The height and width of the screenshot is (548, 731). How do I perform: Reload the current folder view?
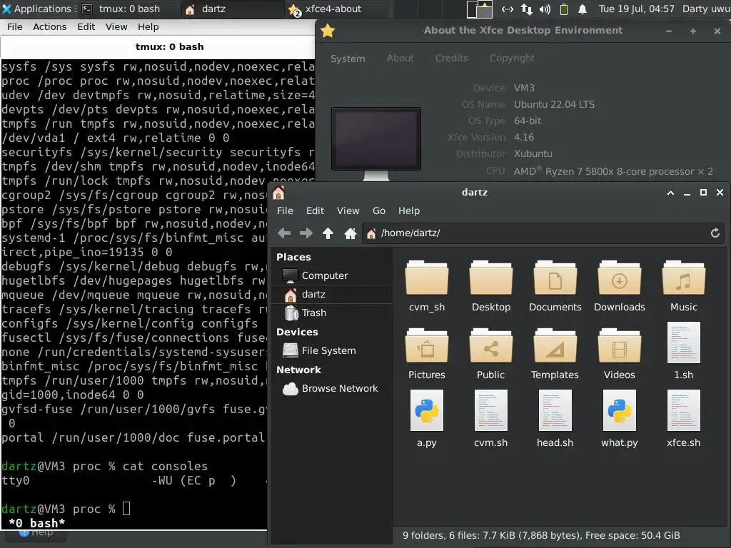[x=715, y=233]
